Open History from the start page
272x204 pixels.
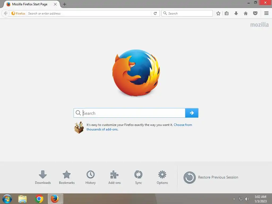point(91,177)
